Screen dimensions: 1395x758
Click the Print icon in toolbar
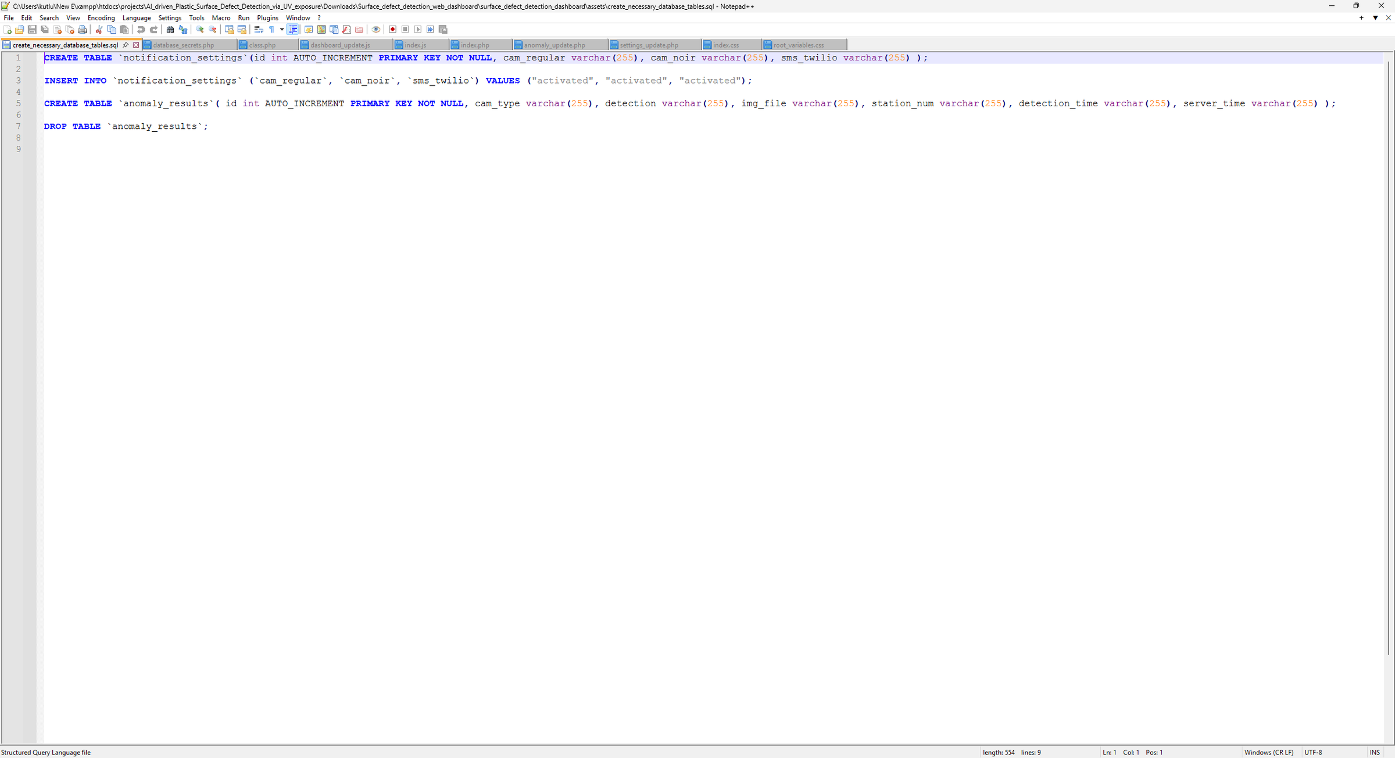point(83,30)
